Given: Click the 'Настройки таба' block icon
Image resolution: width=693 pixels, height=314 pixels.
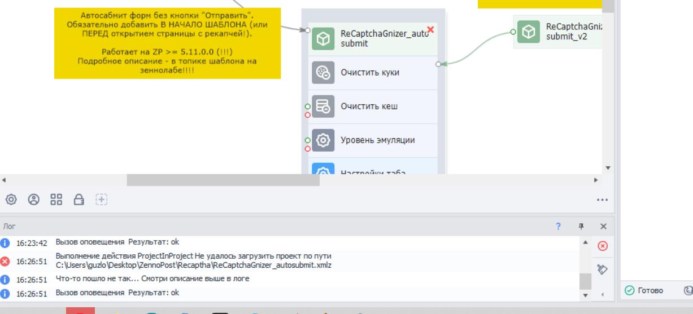Looking at the screenshot, I should click(x=323, y=169).
